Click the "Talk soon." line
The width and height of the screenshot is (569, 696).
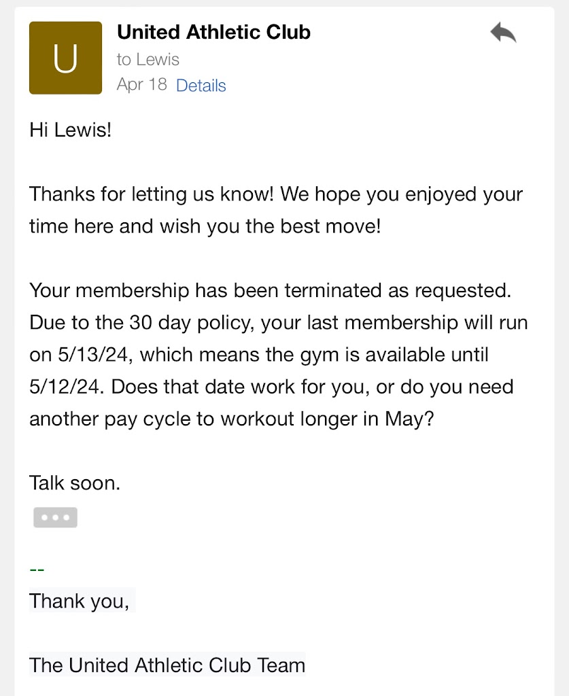pos(75,483)
